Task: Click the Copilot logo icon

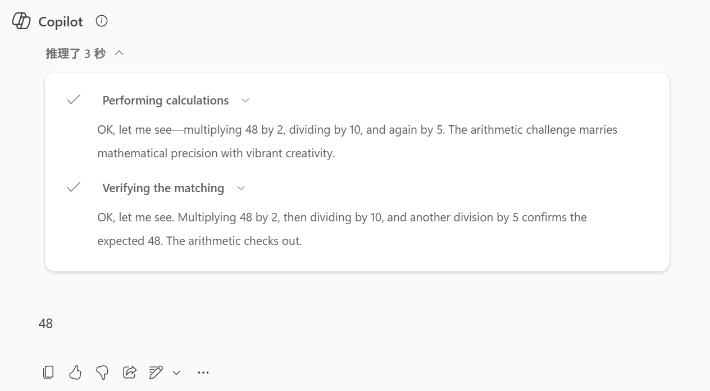Action: tap(21, 21)
